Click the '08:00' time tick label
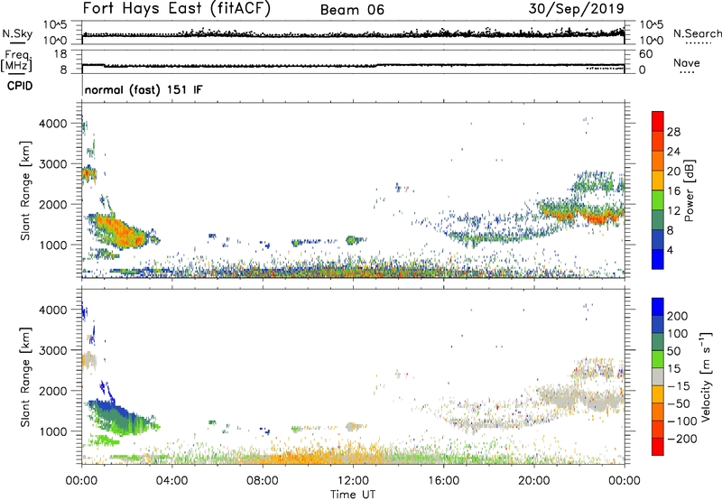Viewport: 722px width, 500px height. (262, 480)
